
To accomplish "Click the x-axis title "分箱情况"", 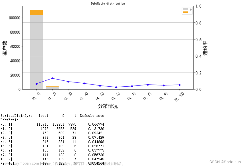I will pos(108,106).
